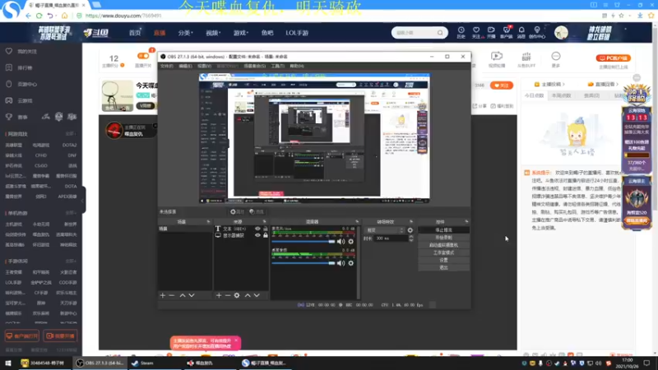This screenshot has height=370, width=658.
Task: Open desktop audio settings gear
Action: [351, 263]
